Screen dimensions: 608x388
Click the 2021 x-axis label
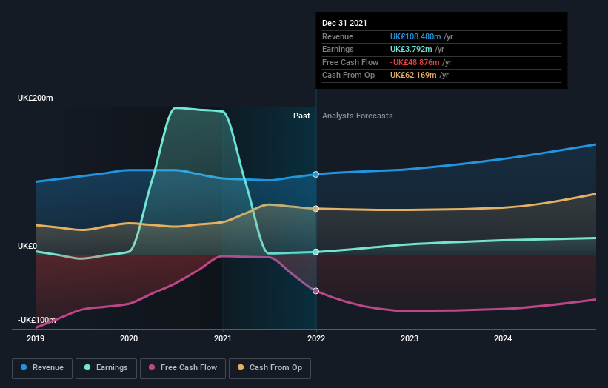(223, 338)
